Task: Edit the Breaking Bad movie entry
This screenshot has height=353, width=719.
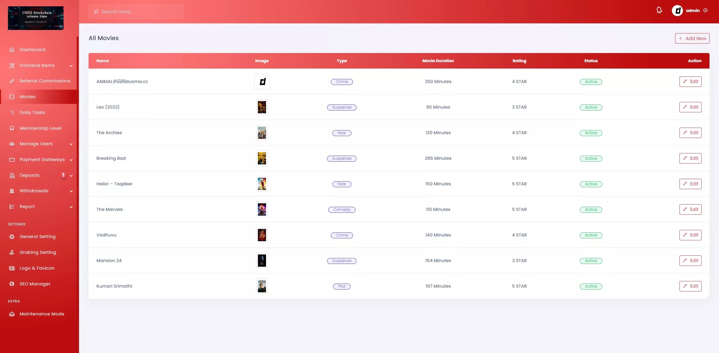Action: [x=690, y=159]
